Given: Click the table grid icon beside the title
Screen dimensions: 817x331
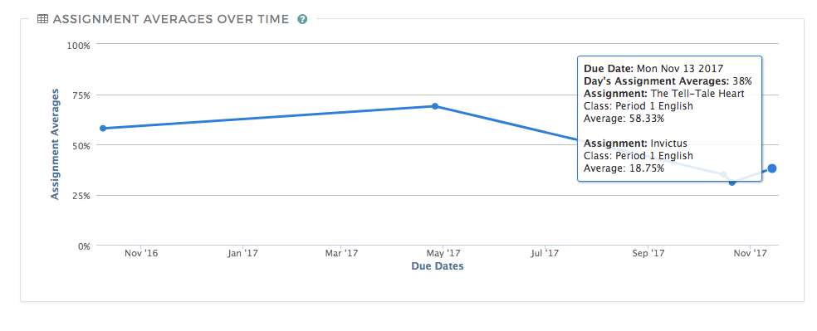Looking at the screenshot, I should tap(43, 19).
